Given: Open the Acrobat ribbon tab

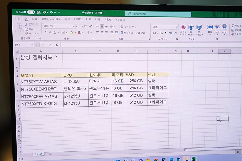Looking at the screenshot, I should coord(120,20).
